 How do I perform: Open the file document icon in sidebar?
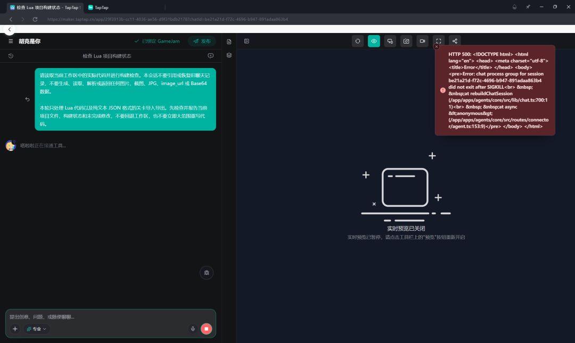coord(229,42)
